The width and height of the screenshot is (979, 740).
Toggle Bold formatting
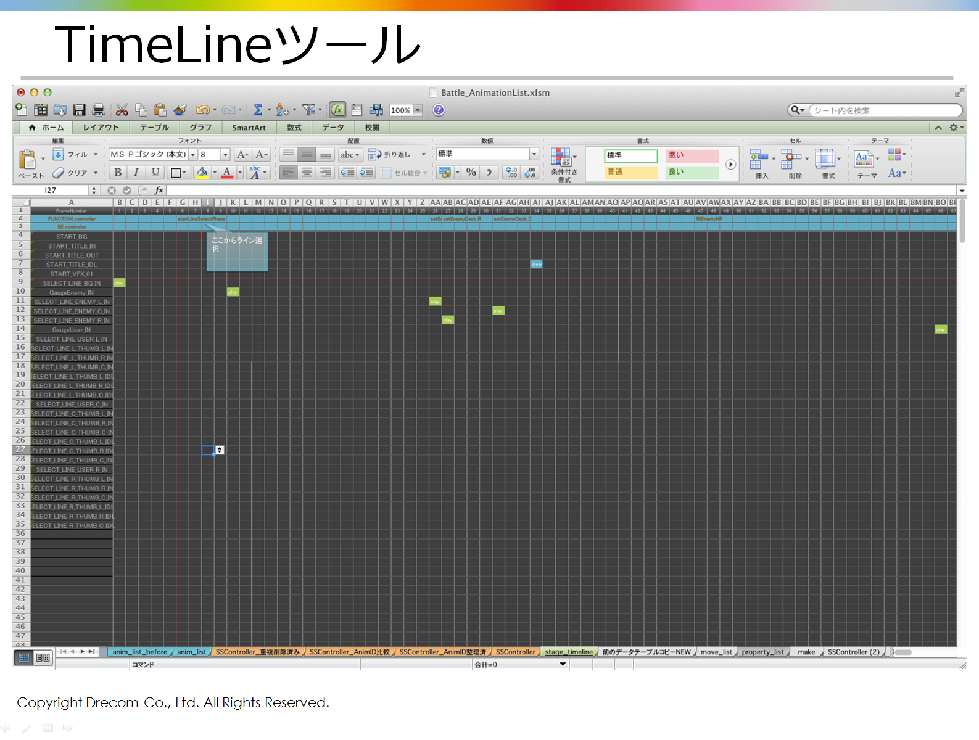click(x=118, y=173)
